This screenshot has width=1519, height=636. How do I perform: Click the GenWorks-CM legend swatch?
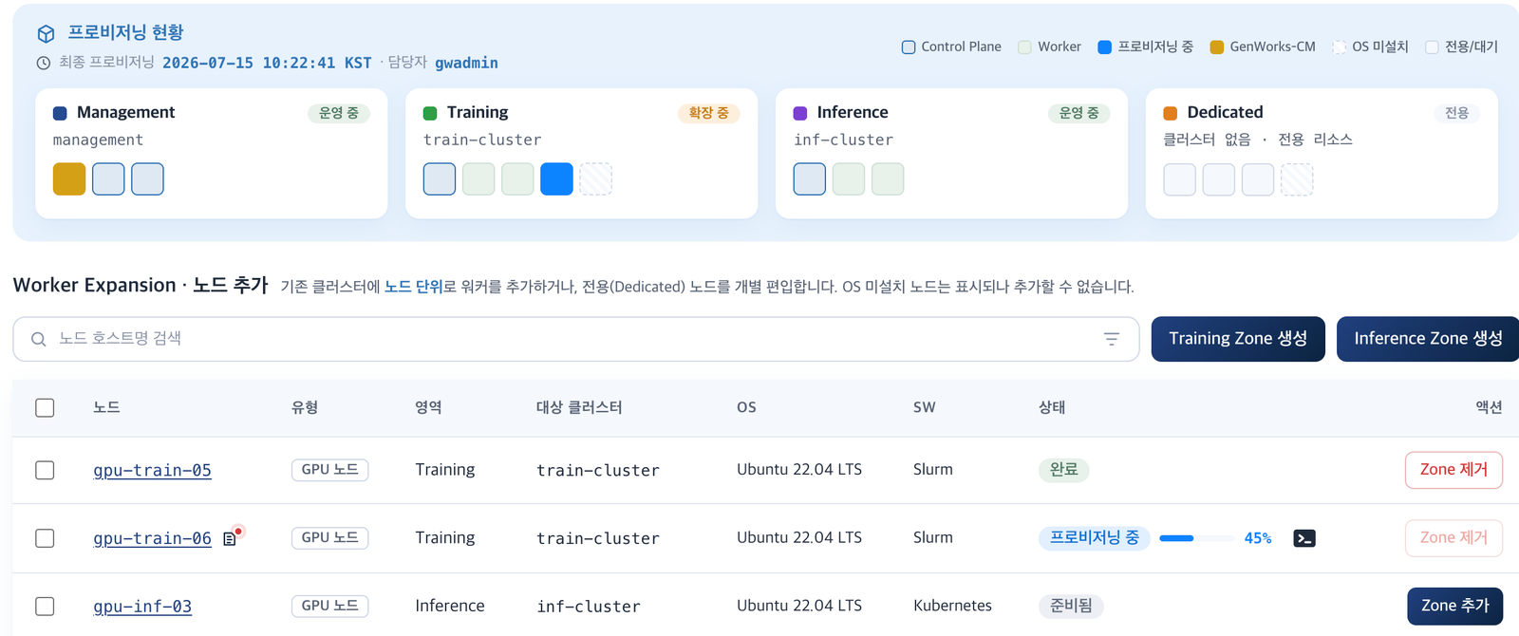(1216, 47)
